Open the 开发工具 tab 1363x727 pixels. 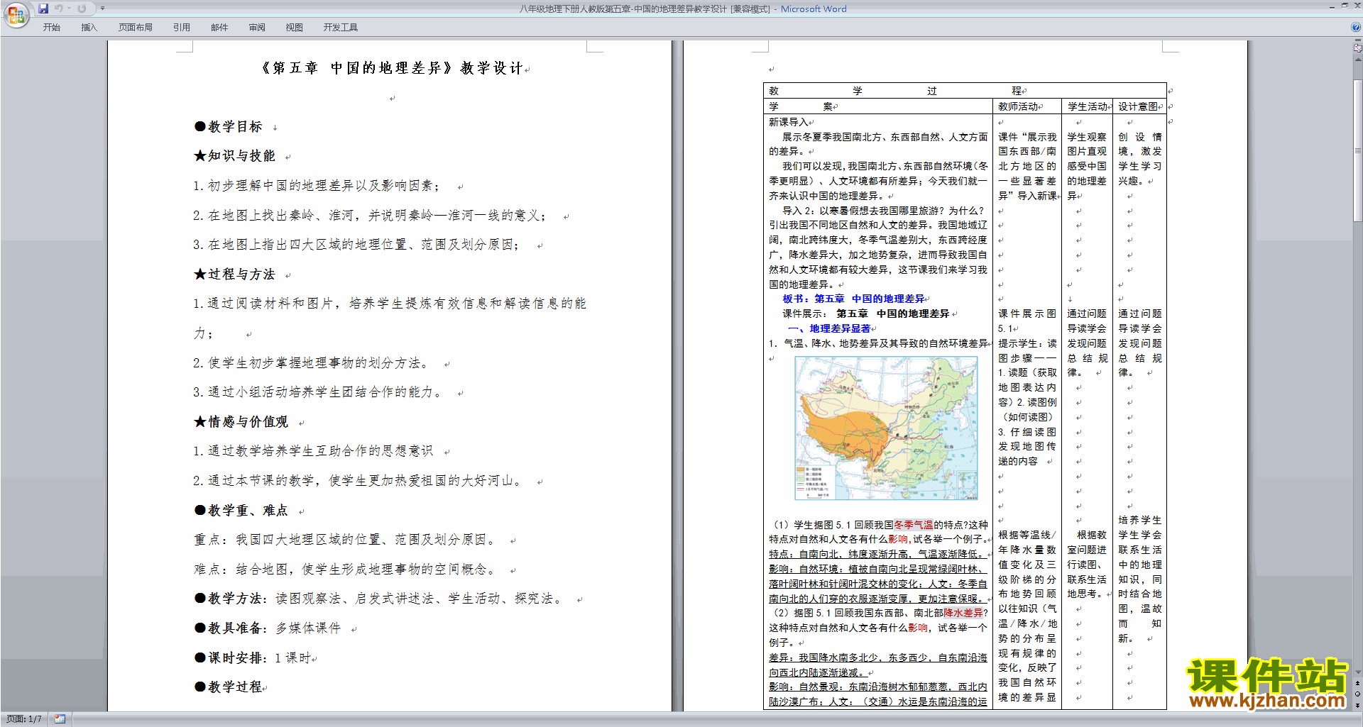click(x=340, y=28)
